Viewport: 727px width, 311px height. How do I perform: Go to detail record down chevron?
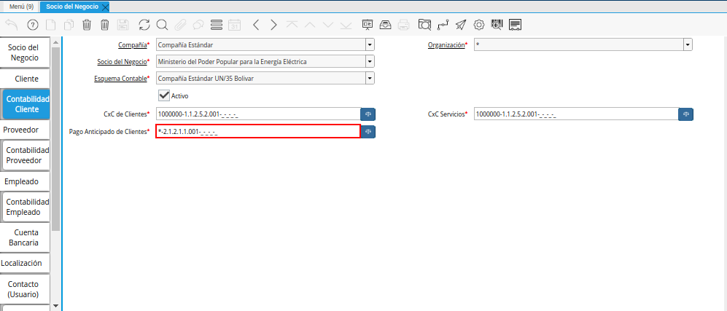[328, 25]
